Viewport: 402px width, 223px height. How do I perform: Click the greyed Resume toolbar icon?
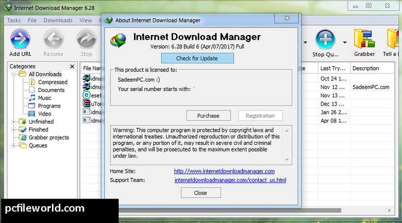point(54,39)
